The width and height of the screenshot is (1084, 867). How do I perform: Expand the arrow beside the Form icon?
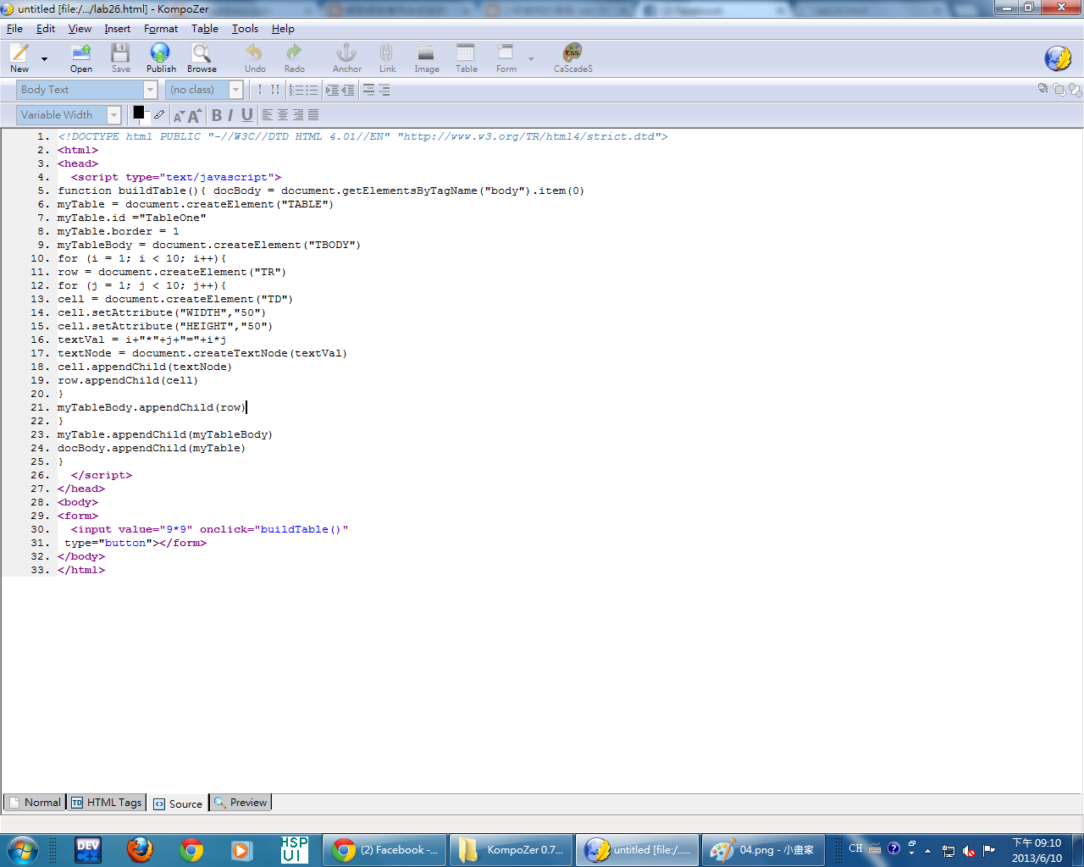[x=531, y=59]
